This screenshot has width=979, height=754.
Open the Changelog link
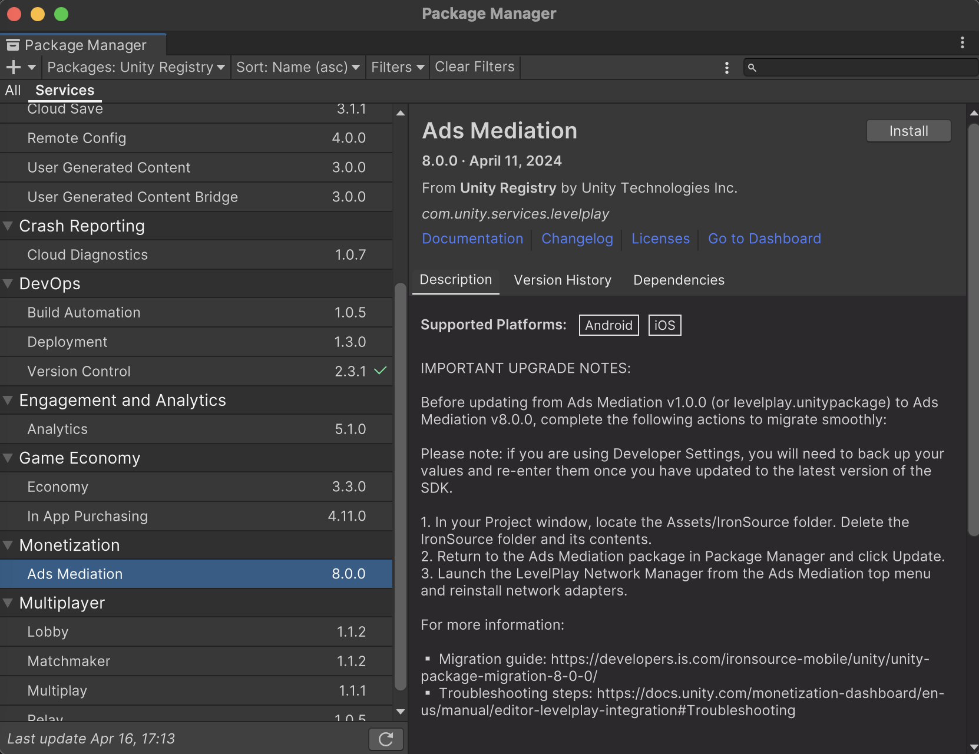[577, 239]
